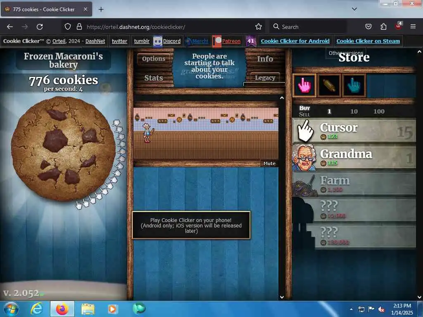
Task: Click the grandma sprite in the building row
Action: [147, 132]
